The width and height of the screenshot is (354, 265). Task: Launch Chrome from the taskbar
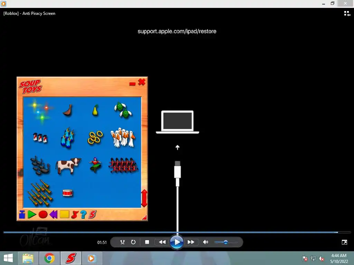[49, 258]
